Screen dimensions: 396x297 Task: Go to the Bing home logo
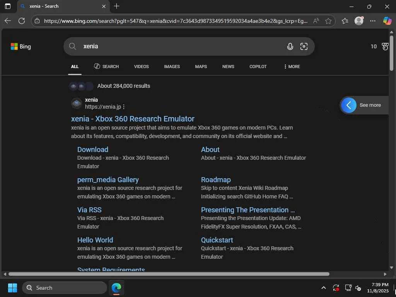(x=21, y=46)
